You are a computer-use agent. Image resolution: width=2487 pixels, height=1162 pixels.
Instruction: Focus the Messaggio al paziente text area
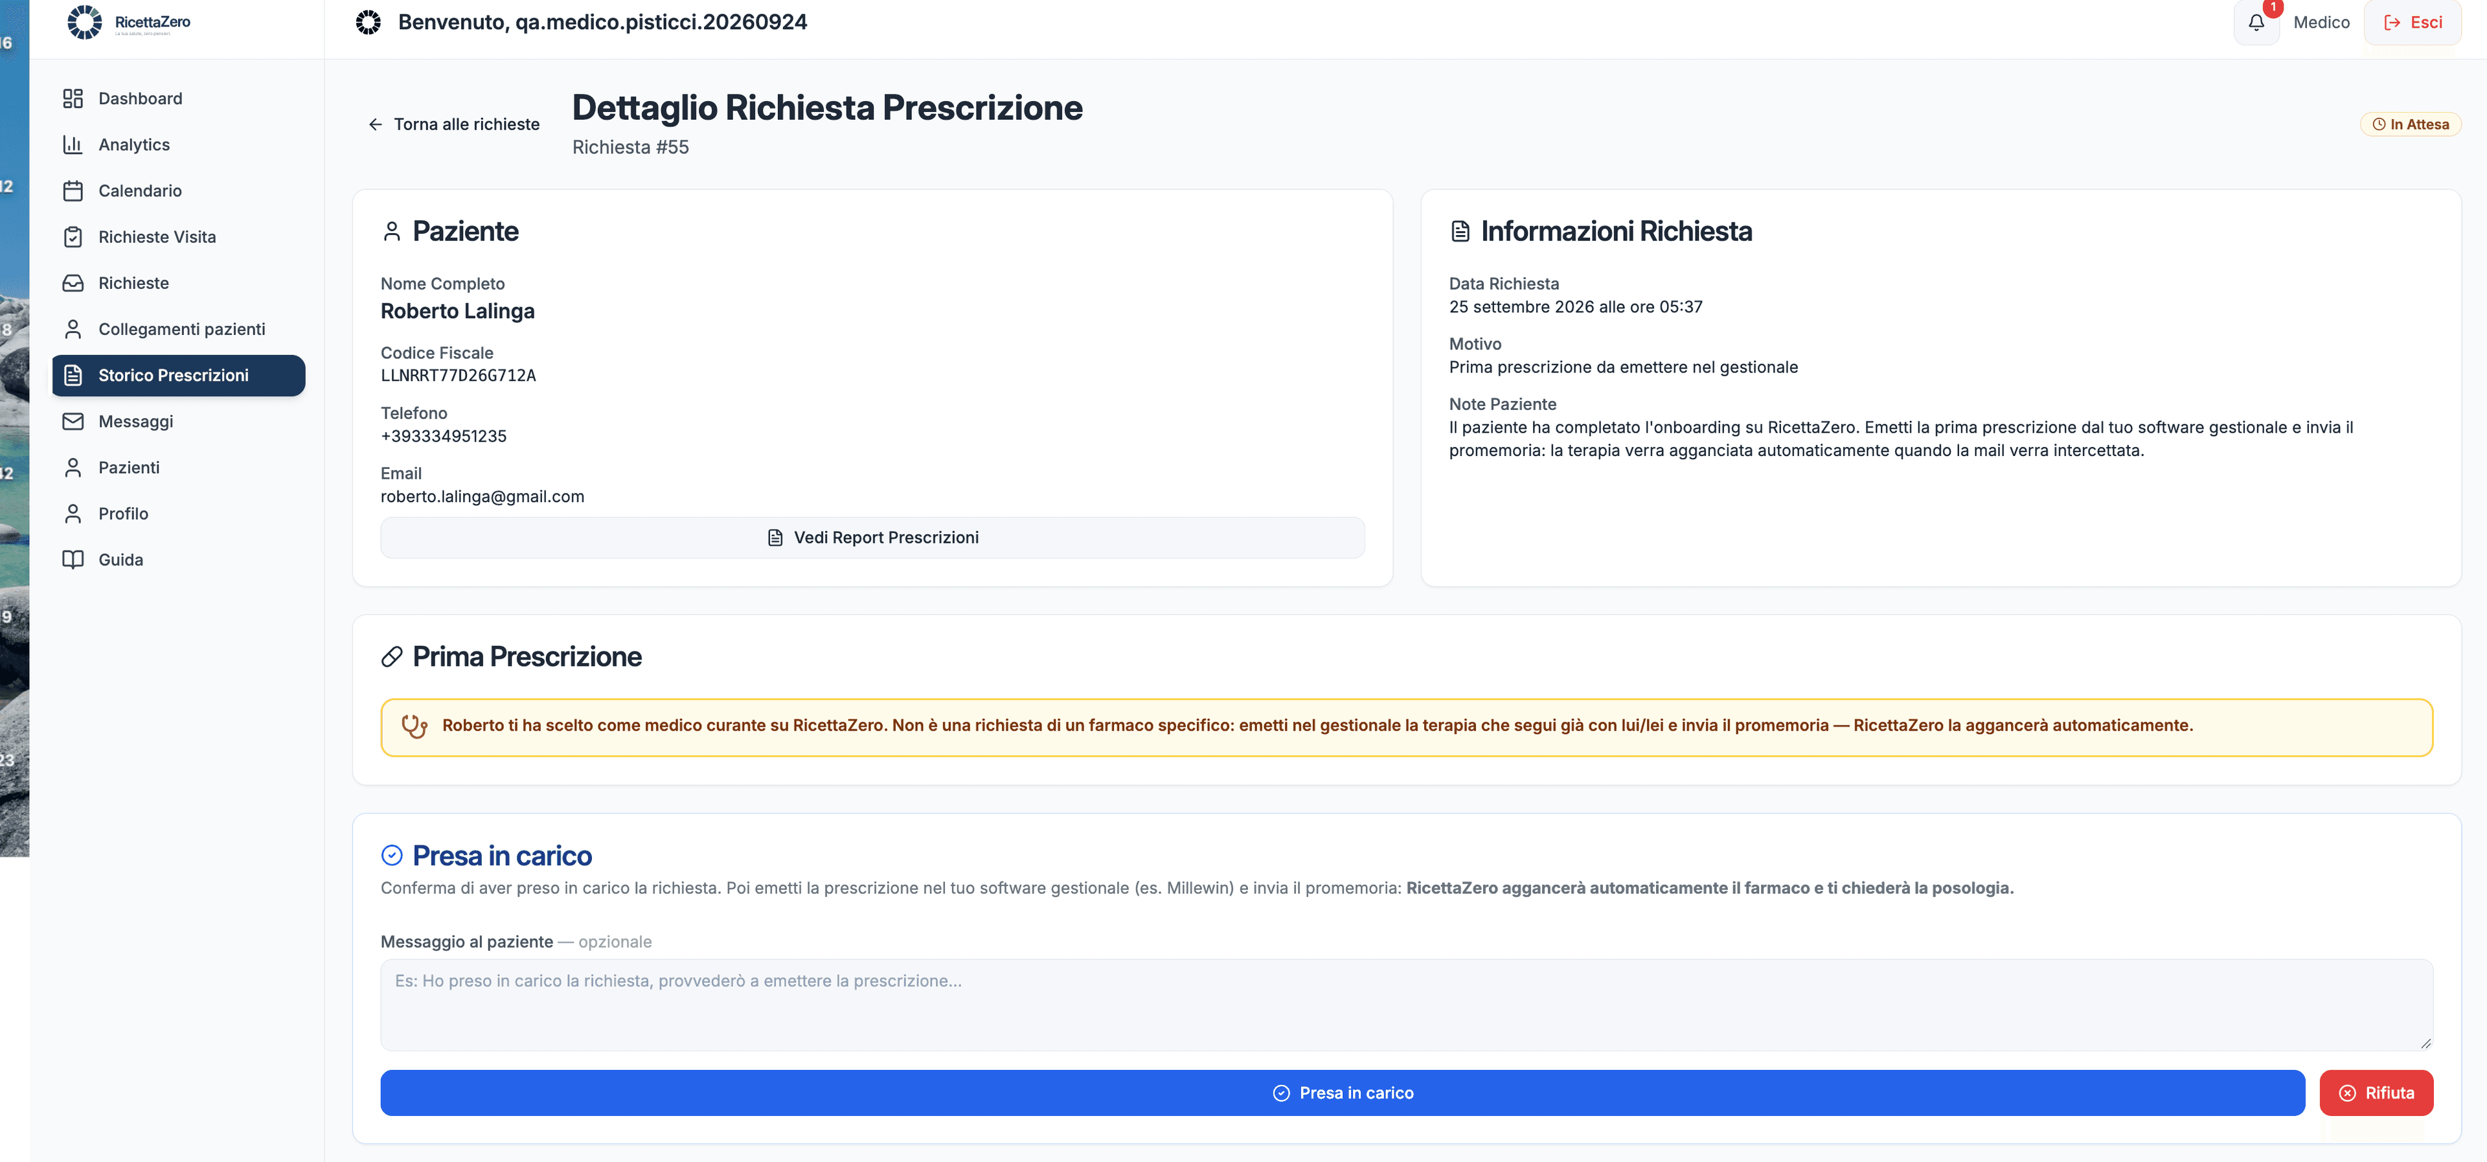tap(1405, 1005)
